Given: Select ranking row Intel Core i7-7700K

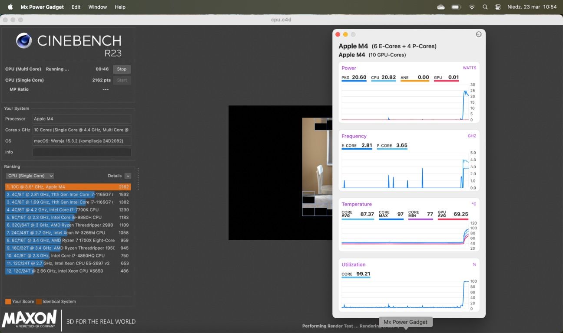Looking at the screenshot, I should 68,210.
